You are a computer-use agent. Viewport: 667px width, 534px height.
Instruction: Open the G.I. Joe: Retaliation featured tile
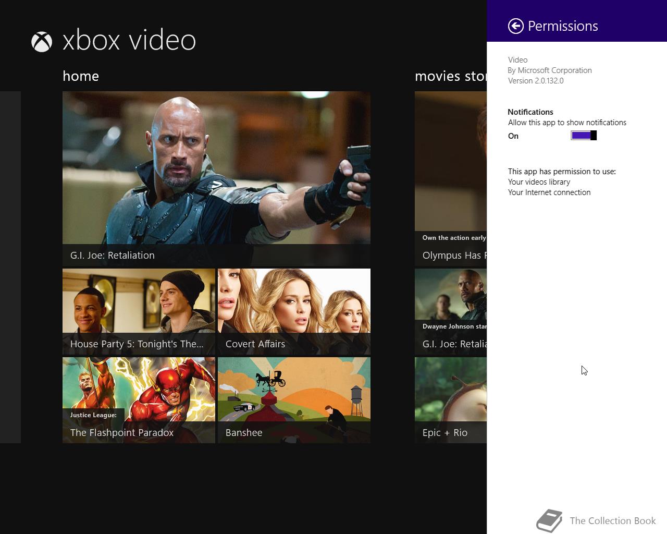pos(216,178)
